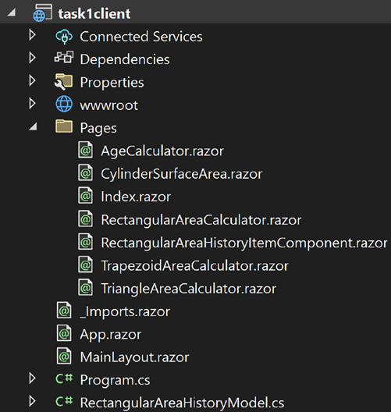Click the MainLayout.razor file icon
This screenshot has width=391, height=412.
coord(64,356)
